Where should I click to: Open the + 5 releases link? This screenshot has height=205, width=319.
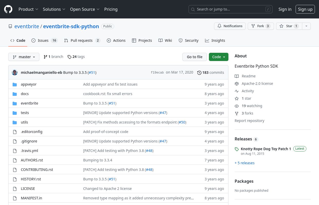click(x=245, y=163)
